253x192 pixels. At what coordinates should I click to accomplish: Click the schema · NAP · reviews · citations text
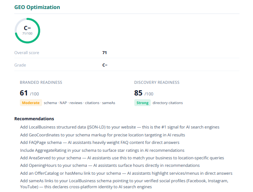(80, 103)
